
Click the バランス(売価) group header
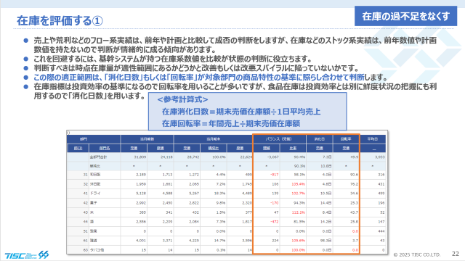[280, 138]
